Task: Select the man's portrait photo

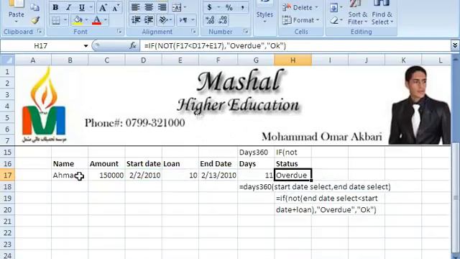Action: tap(420, 105)
